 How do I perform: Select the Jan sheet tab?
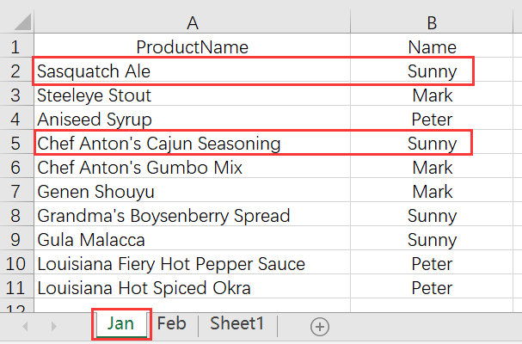[121, 324]
